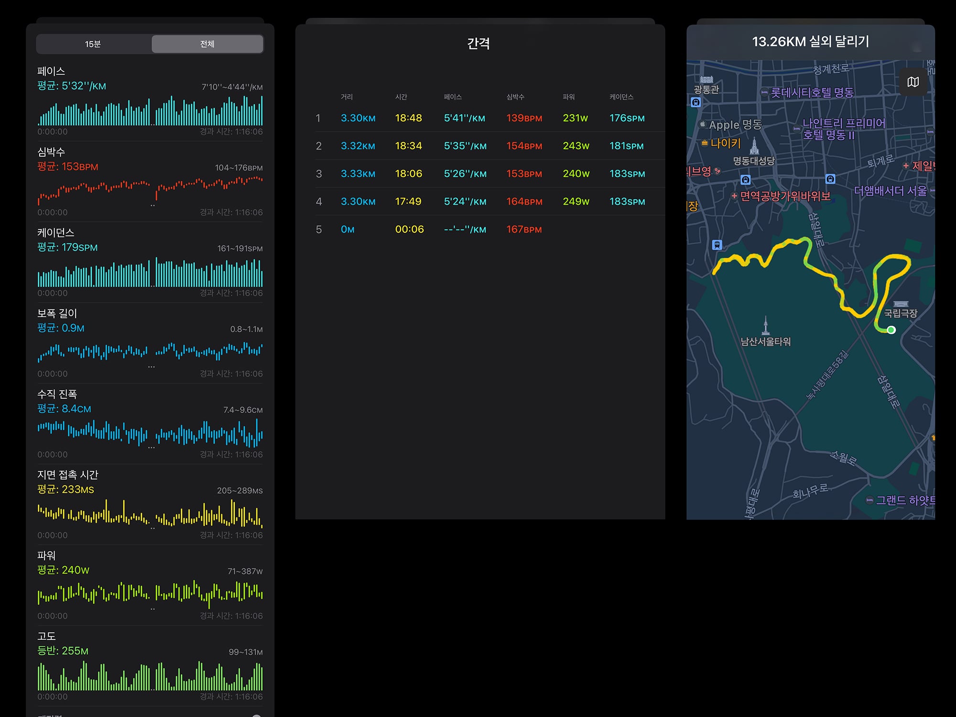
Task: Open the 페이스 pace bar chart
Action: [x=150, y=111]
